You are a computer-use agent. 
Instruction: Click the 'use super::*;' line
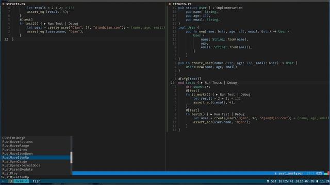(198, 87)
